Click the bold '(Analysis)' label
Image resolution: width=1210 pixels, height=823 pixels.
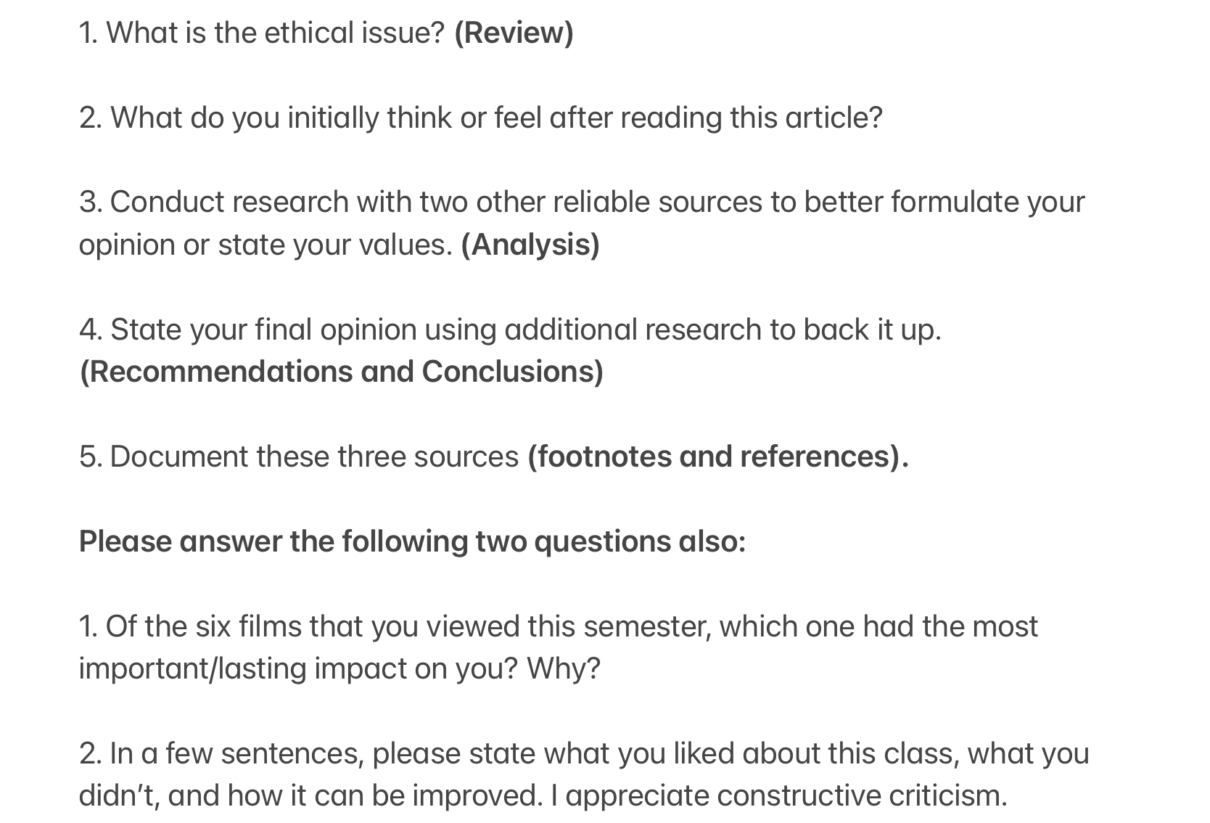530,245
